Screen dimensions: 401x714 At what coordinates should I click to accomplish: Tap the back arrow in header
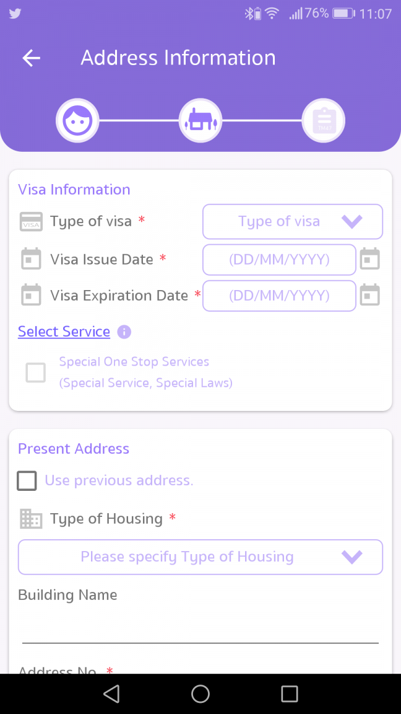[x=32, y=58]
